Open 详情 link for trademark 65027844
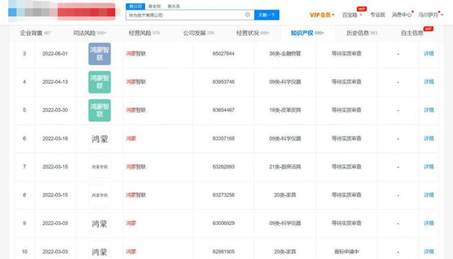This screenshot has height=259, width=453. point(429,53)
